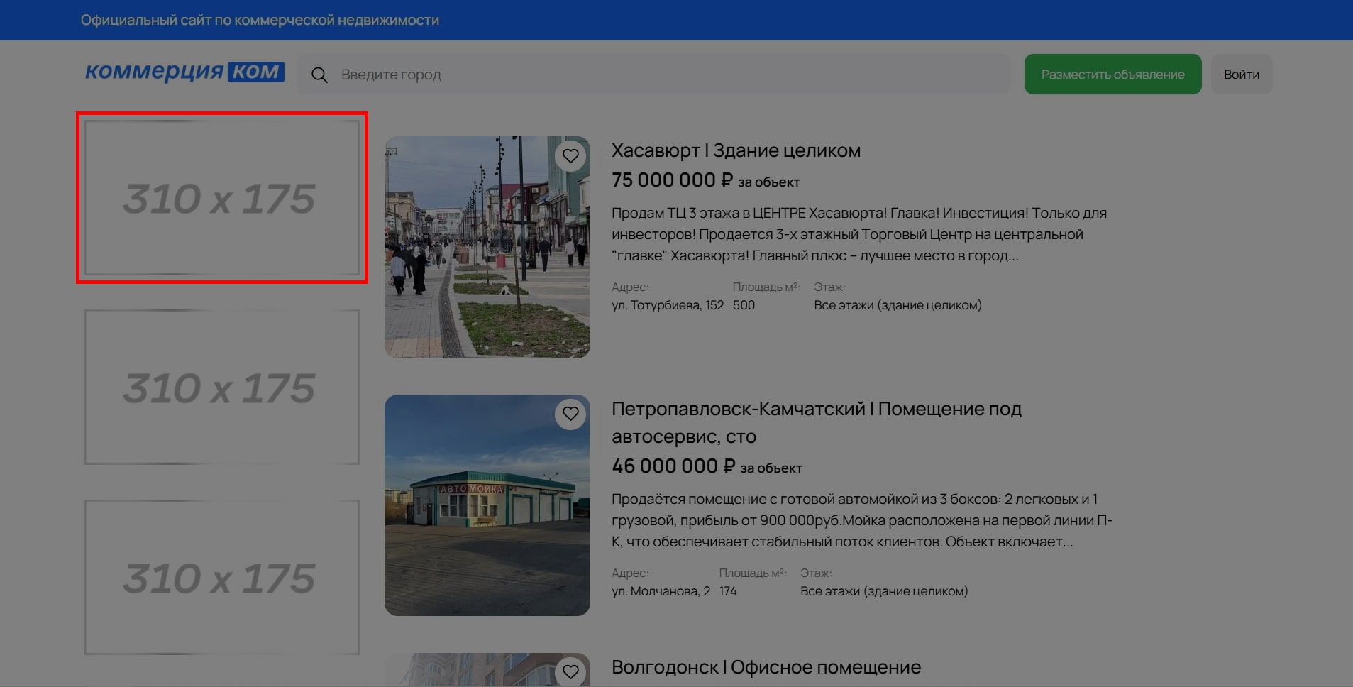The image size is (1353, 687).
Task: Open the first 310 x 175 banner
Action: click(x=221, y=197)
